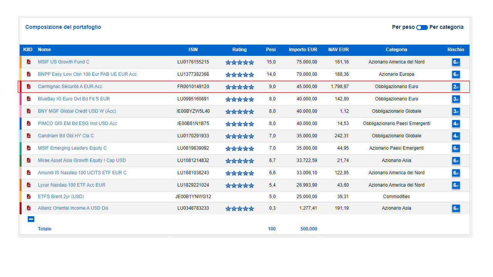Viewport: 493px width, 277px height.
Task: Click the risk 6/7 badge for Mirae Asset Asia Growth
Action: click(x=456, y=161)
